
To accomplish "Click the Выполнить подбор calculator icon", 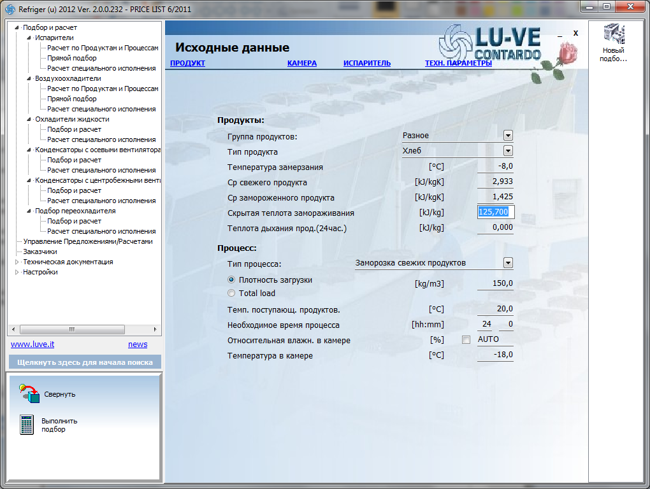I will click(27, 425).
